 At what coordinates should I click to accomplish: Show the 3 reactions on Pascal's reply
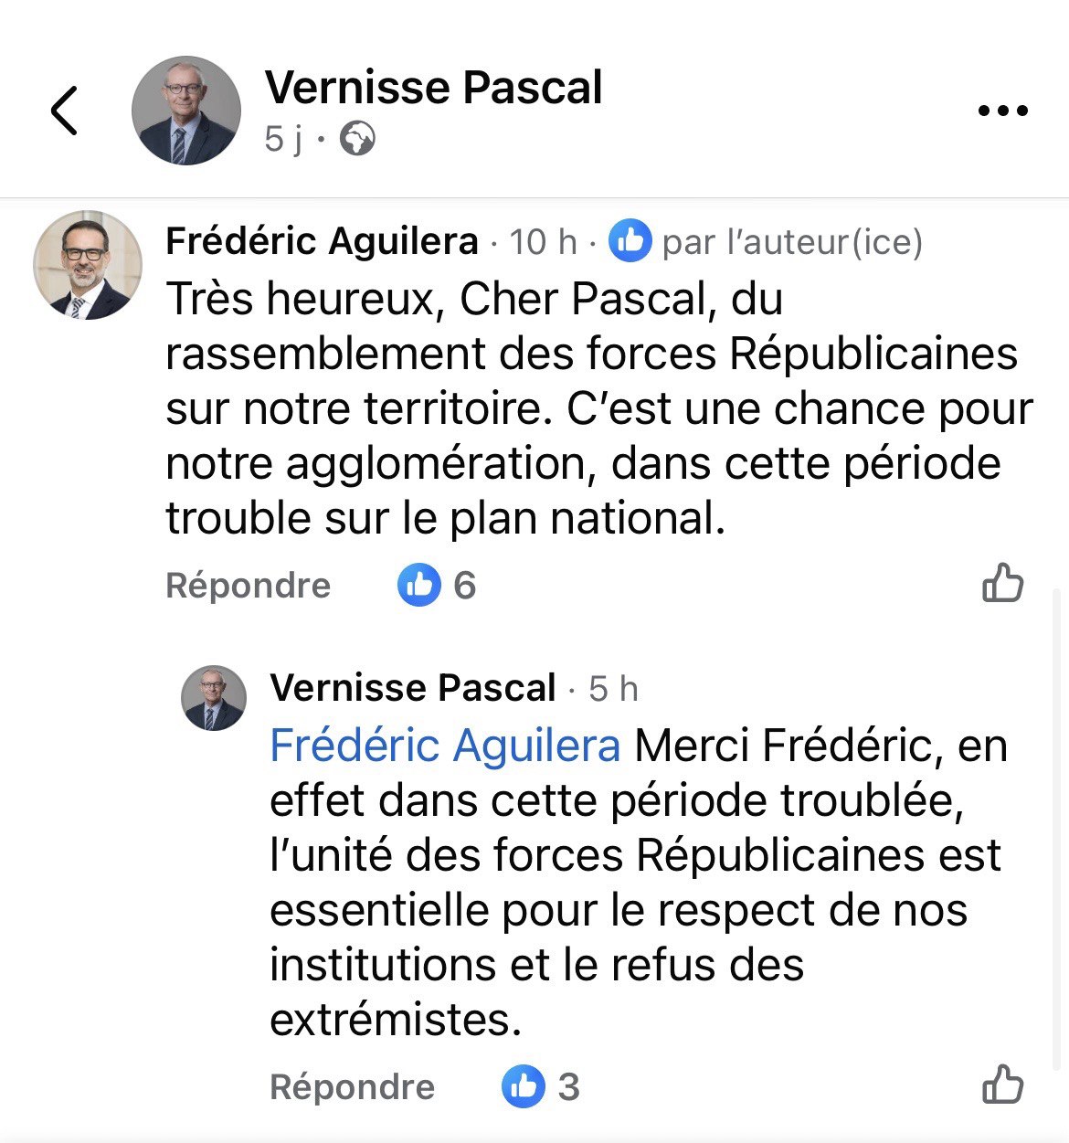click(x=542, y=1087)
